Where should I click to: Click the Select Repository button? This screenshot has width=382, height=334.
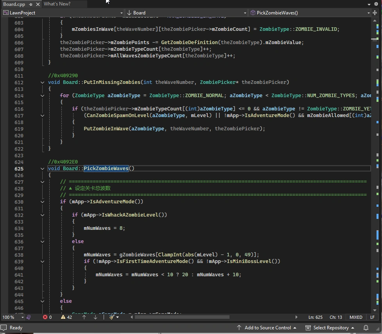click(x=330, y=328)
